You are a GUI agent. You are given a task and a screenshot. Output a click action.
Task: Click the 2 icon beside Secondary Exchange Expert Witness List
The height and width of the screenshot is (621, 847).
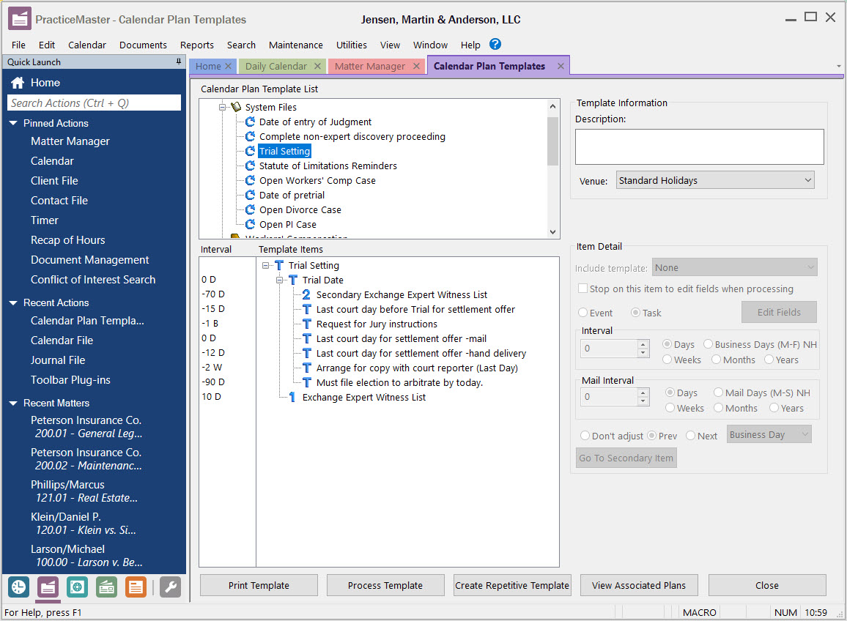306,294
